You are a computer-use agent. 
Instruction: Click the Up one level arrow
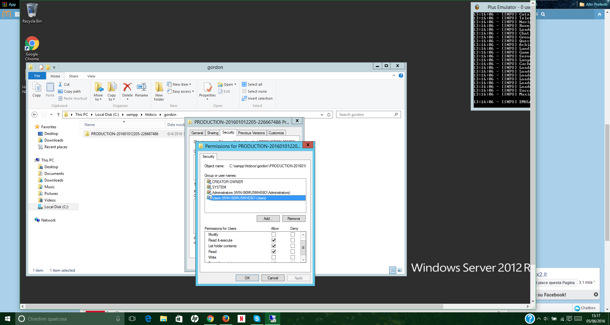tap(58, 115)
